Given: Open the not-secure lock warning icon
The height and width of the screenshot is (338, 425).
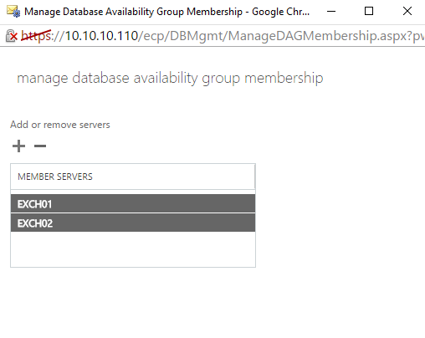Looking at the screenshot, I should pyautogui.click(x=12, y=36).
